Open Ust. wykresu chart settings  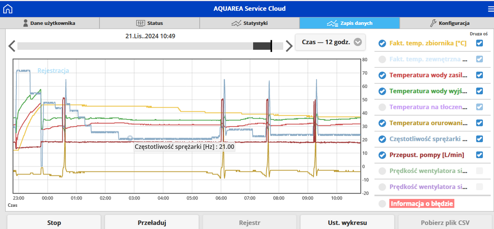point(347,223)
